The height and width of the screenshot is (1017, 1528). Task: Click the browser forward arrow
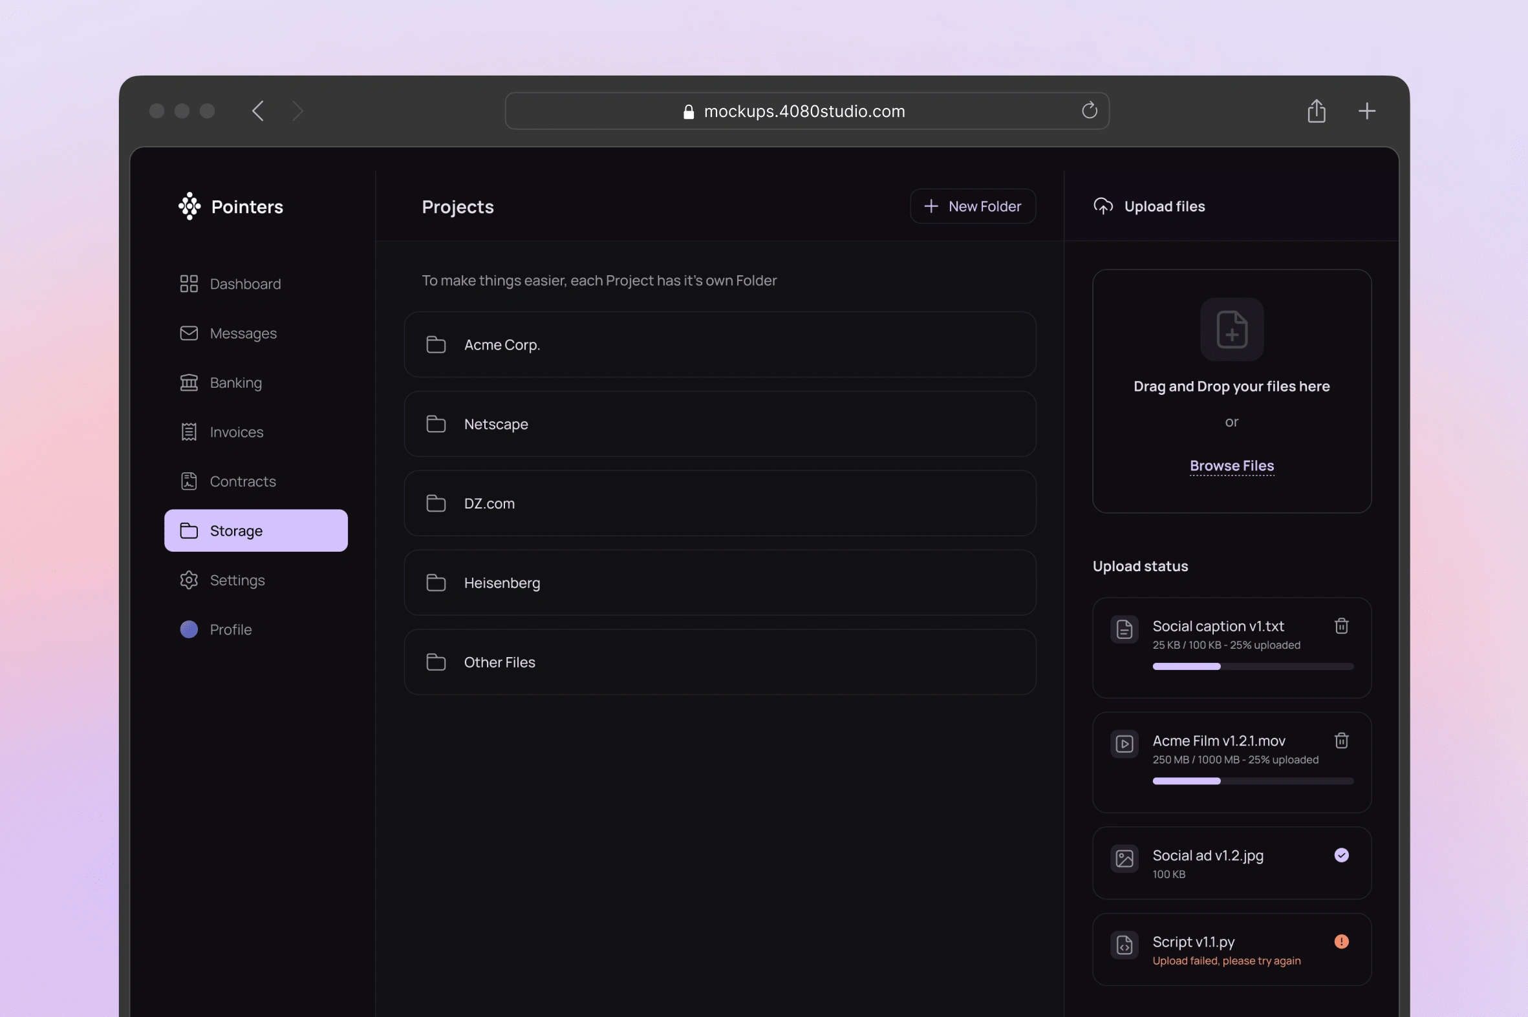click(x=297, y=111)
